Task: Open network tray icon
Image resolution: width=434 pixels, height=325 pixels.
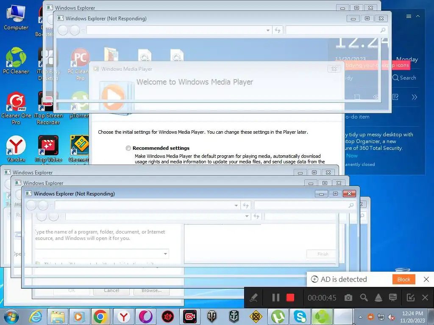Action: coord(381,317)
